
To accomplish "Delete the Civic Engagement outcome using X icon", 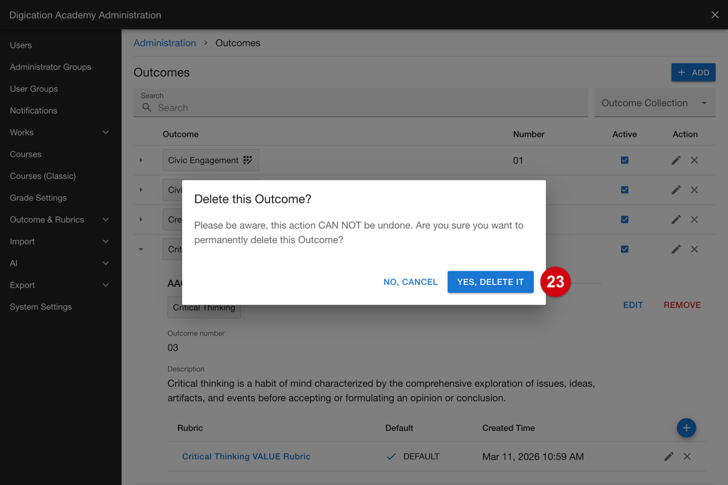I will (x=694, y=160).
